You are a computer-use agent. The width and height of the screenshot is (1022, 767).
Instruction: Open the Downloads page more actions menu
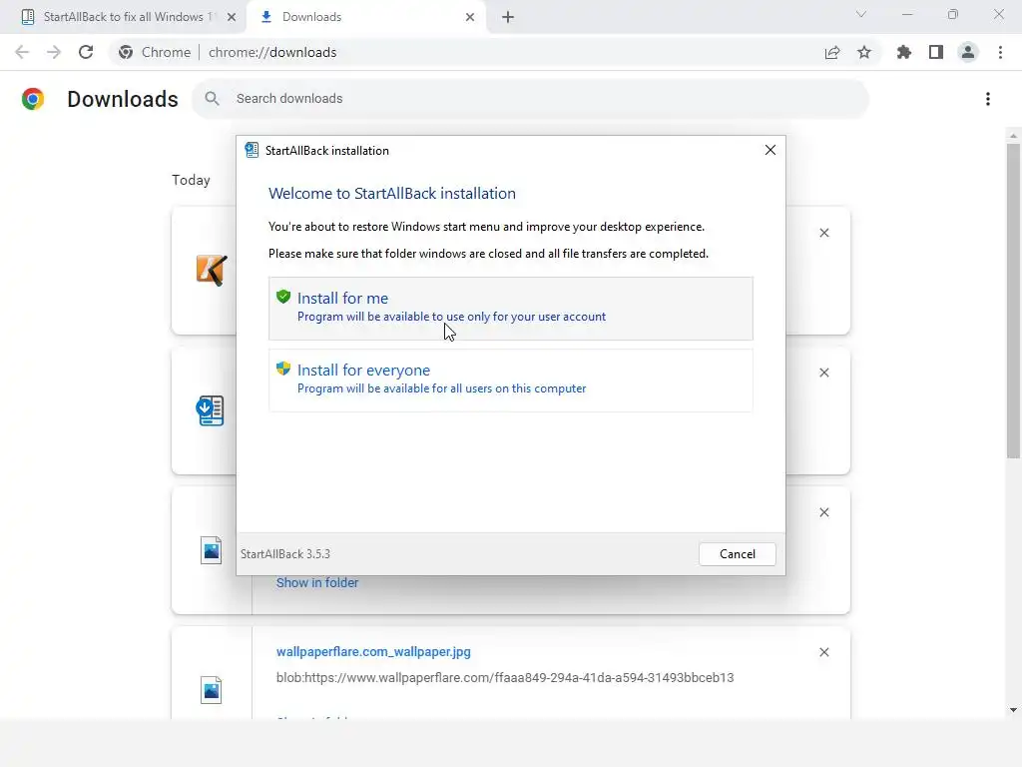point(987,99)
